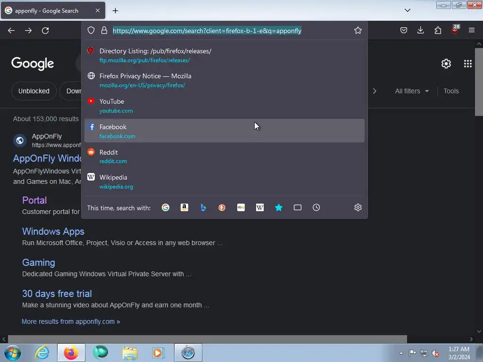Open the Tools button

(451, 91)
